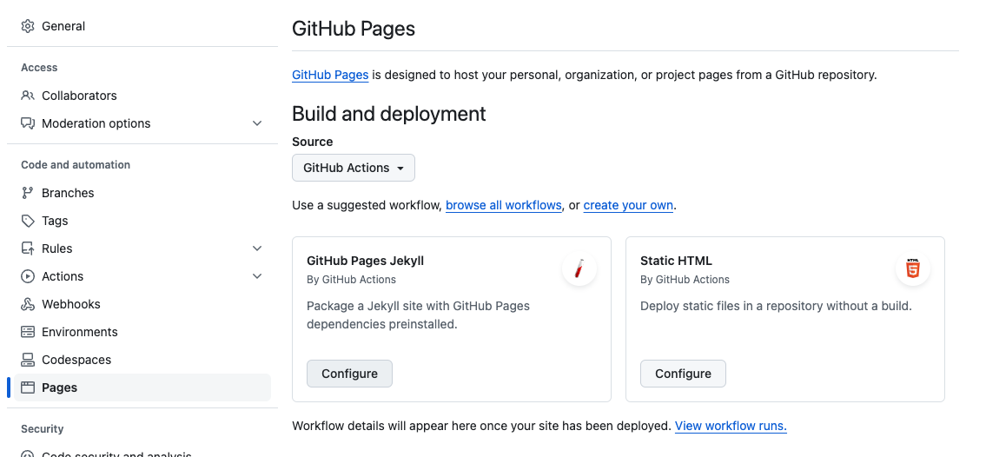Go to Webhooks settings
986x457 pixels.
142,304
